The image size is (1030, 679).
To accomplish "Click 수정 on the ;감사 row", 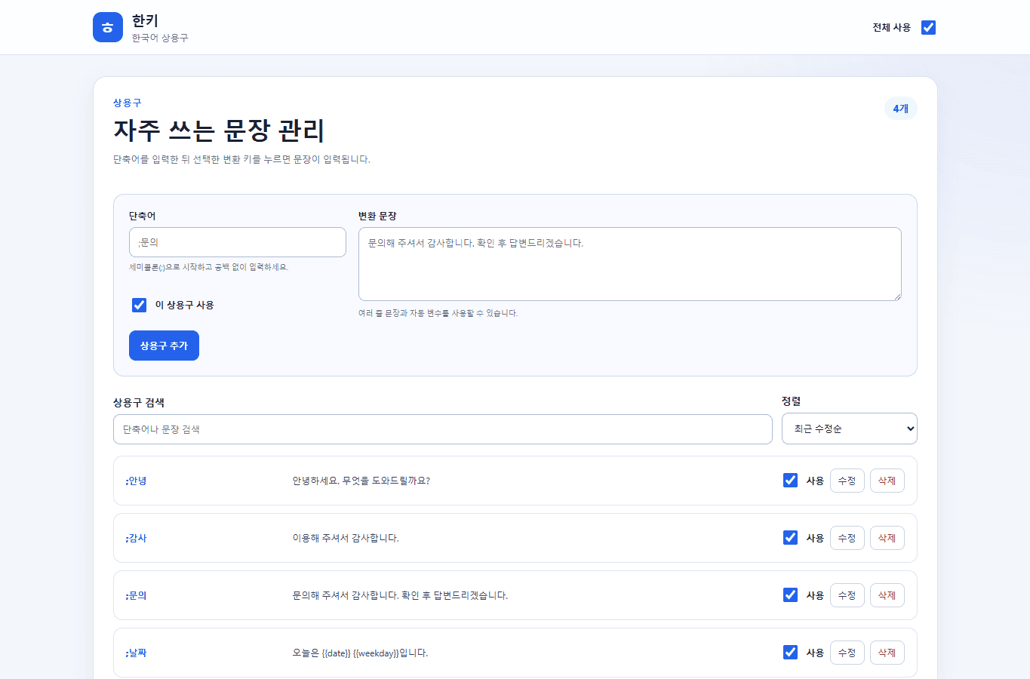I will 847,538.
